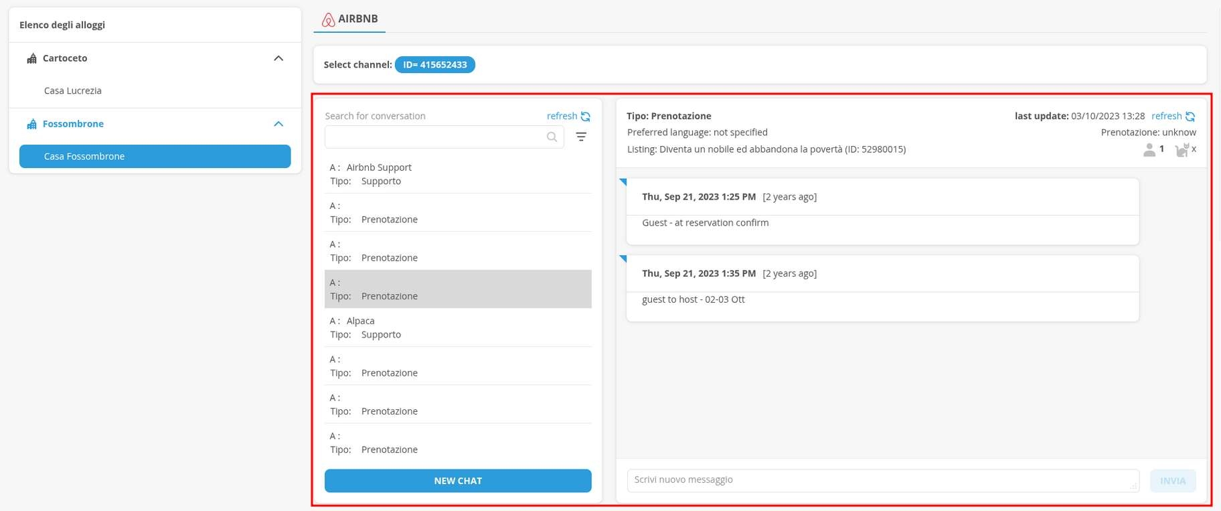The height and width of the screenshot is (511, 1221).
Task: Click refresh icon next to last update
Action: coord(1190,117)
